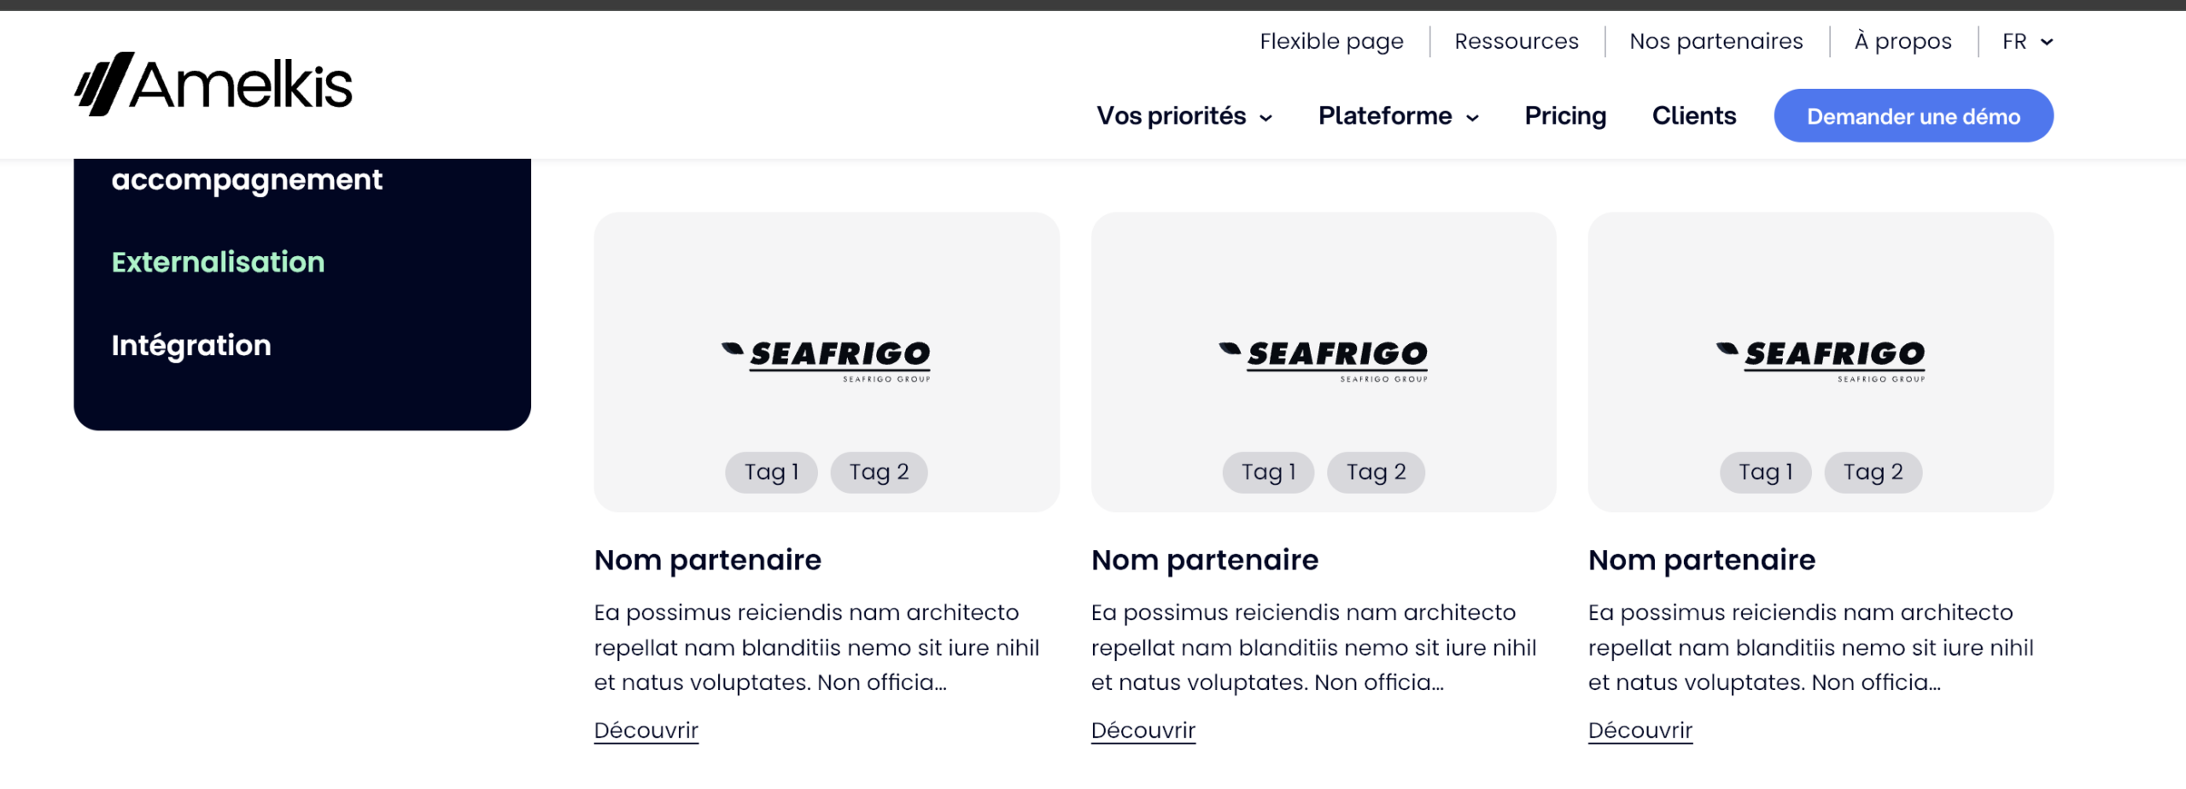Go to the Pricing page
Screen dimensions: 2186x789
[x=1565, y=116]
